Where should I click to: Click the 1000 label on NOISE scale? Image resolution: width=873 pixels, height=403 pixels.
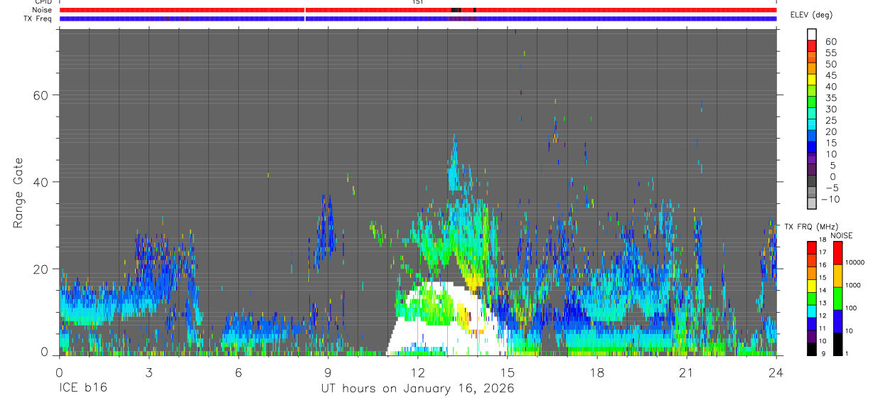(x=852, y=285)
